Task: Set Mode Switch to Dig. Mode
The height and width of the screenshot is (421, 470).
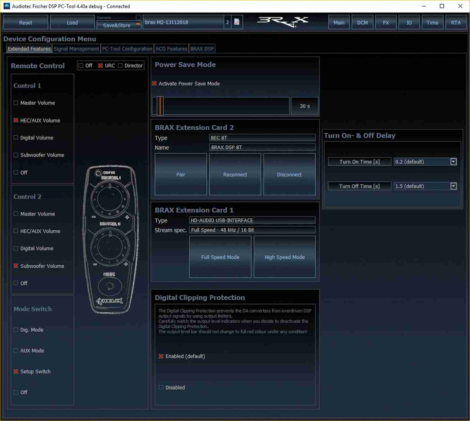Action: click(16, 330)
